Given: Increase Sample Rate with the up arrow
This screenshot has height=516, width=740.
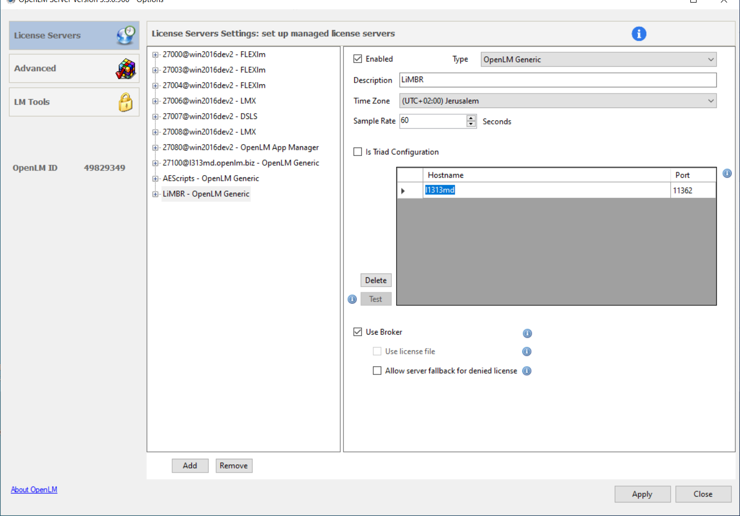Looking at the screenshot, I should [x=471, y=118].
